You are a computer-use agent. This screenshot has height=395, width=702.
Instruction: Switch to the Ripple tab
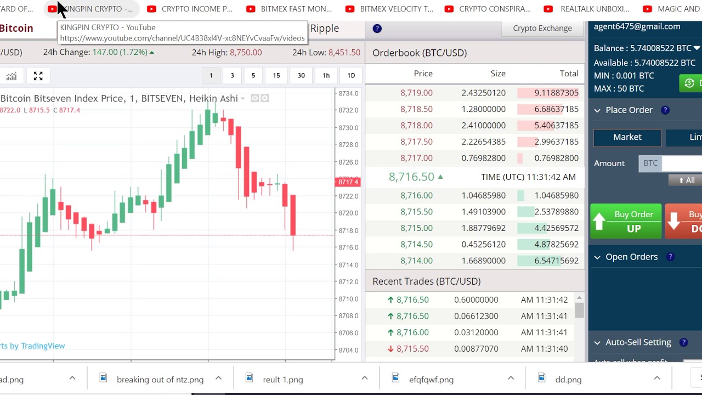[325, 29]
